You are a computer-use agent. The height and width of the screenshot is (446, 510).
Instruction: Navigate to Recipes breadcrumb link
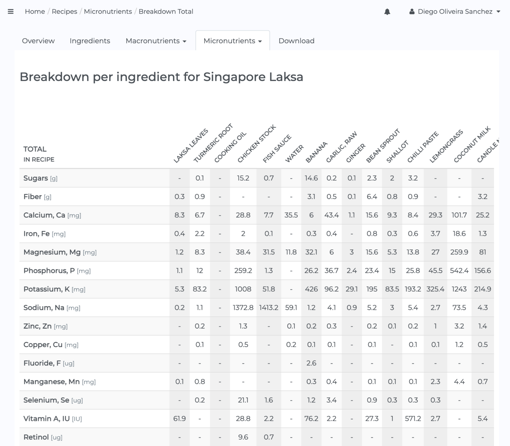64,12
